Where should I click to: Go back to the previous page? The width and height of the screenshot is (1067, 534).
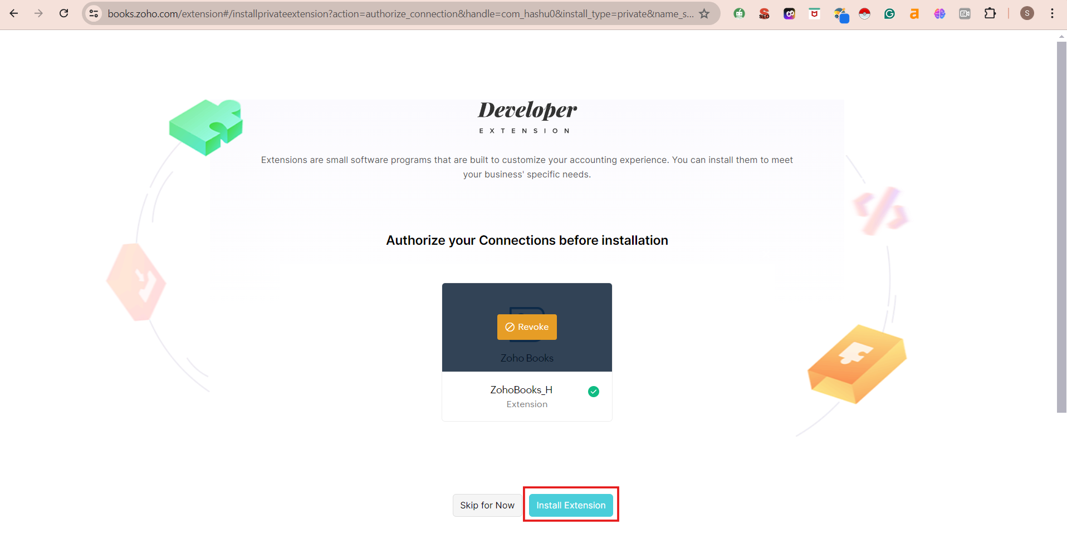point(14,13)
